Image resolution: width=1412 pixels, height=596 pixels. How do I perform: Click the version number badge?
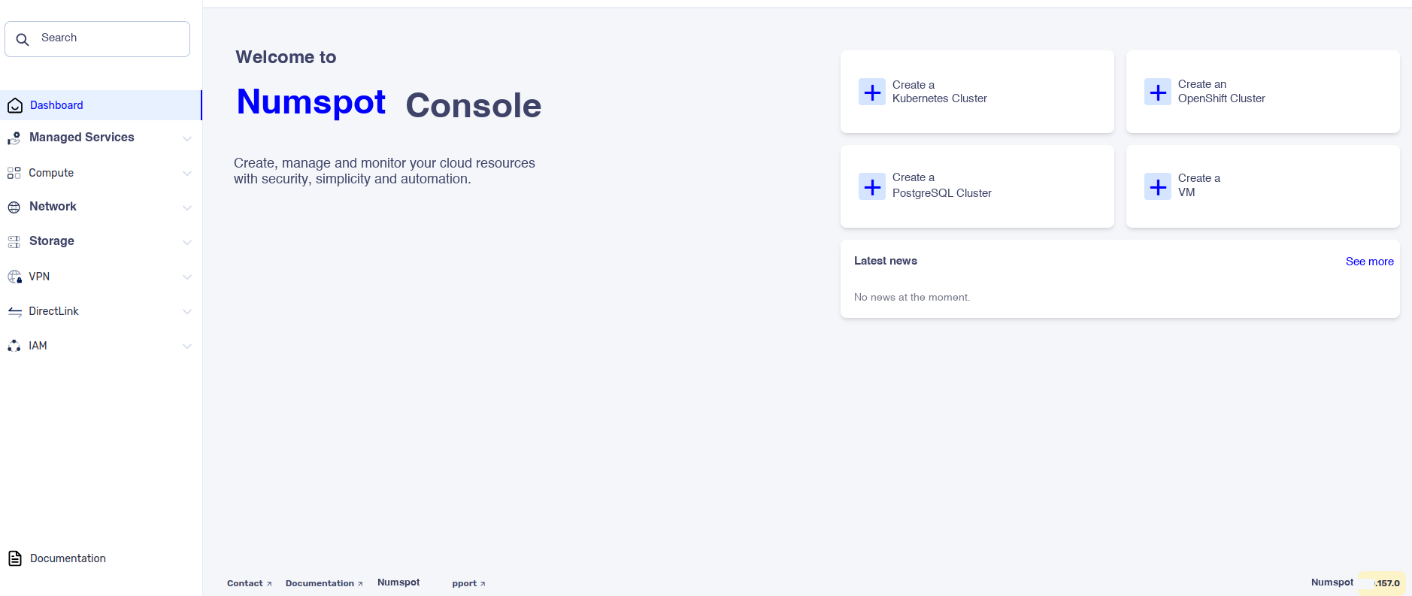click(x=1382, y=583)
